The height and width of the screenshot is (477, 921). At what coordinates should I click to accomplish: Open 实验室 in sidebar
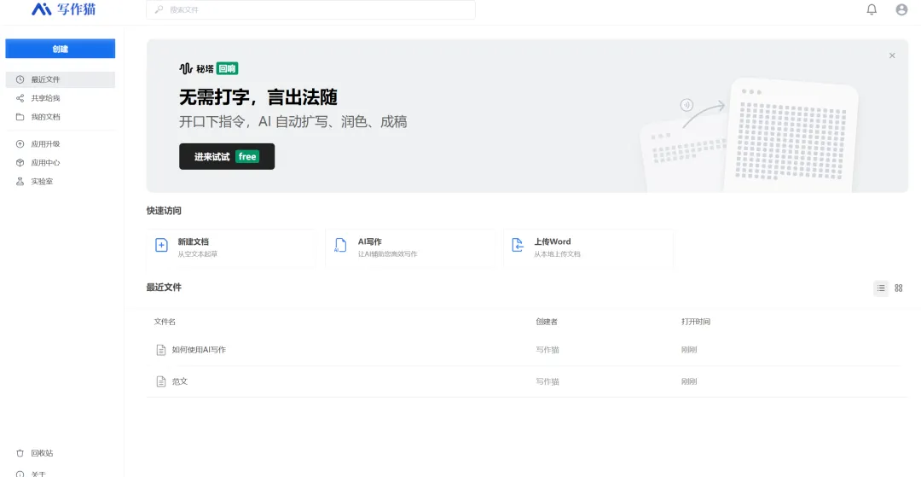coord(61,182)
